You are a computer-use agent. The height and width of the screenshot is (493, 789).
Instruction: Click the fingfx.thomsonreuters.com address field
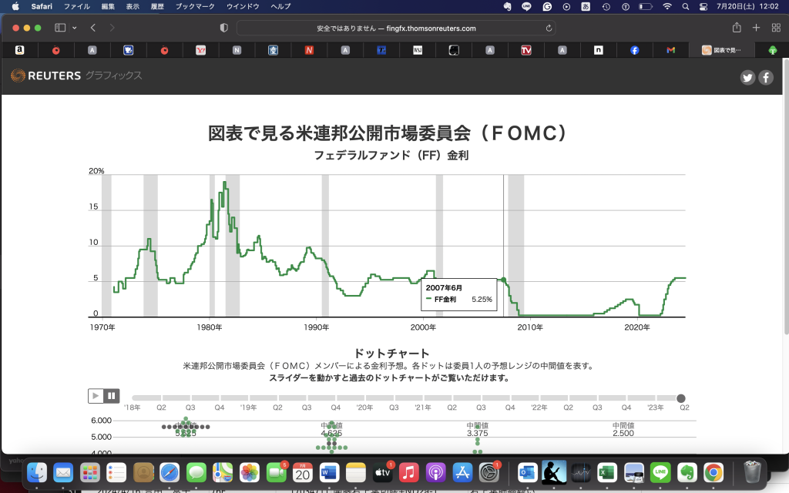click(397, 28)
